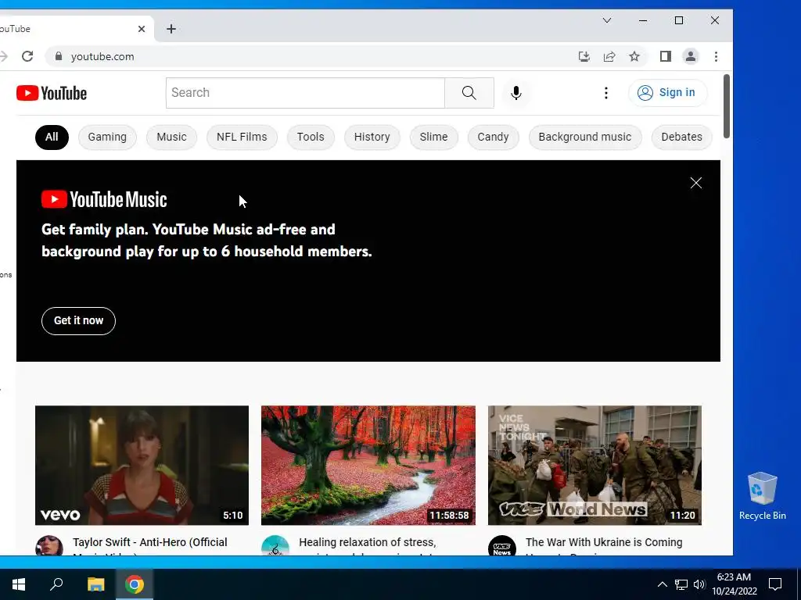
Task: Close the YouTube browser tab
Action: click(x=142, y=29)
